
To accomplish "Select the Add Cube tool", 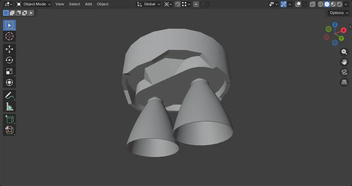I will pos(9,119).
